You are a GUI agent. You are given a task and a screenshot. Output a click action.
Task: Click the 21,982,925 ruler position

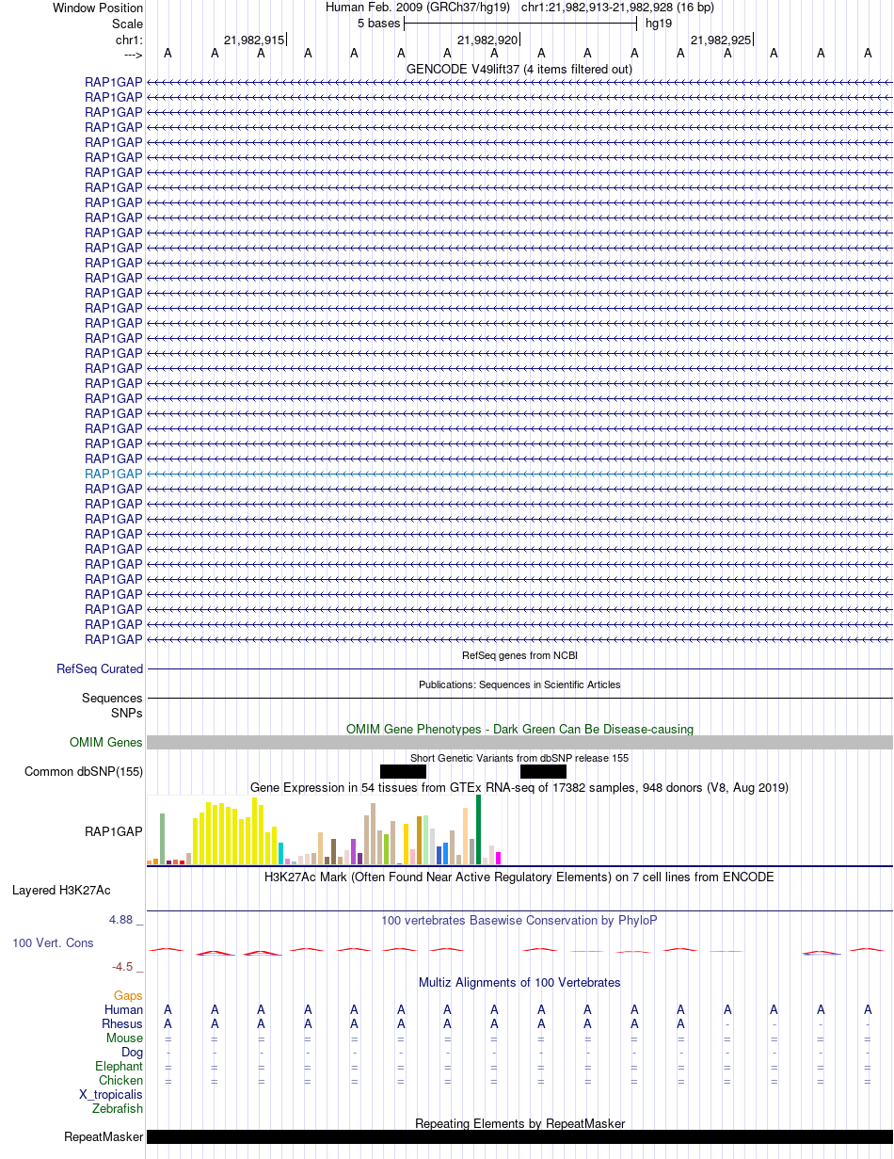point(720,40)
